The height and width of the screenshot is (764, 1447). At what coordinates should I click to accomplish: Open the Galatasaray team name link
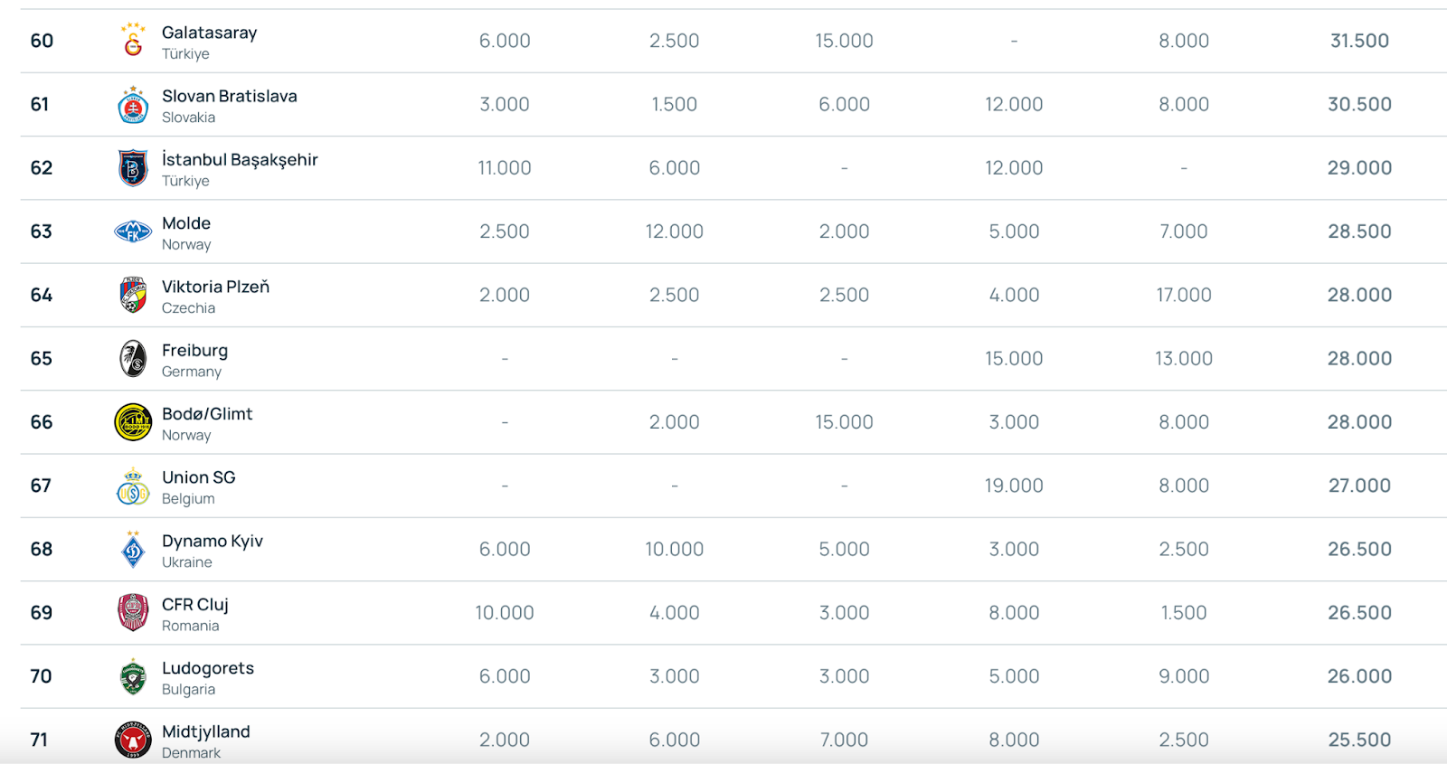click(x=209, y=33)
